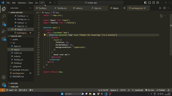Open the Search view in activity bar
This screenshot has height=96, width=172.
click(x=3, y=17)
